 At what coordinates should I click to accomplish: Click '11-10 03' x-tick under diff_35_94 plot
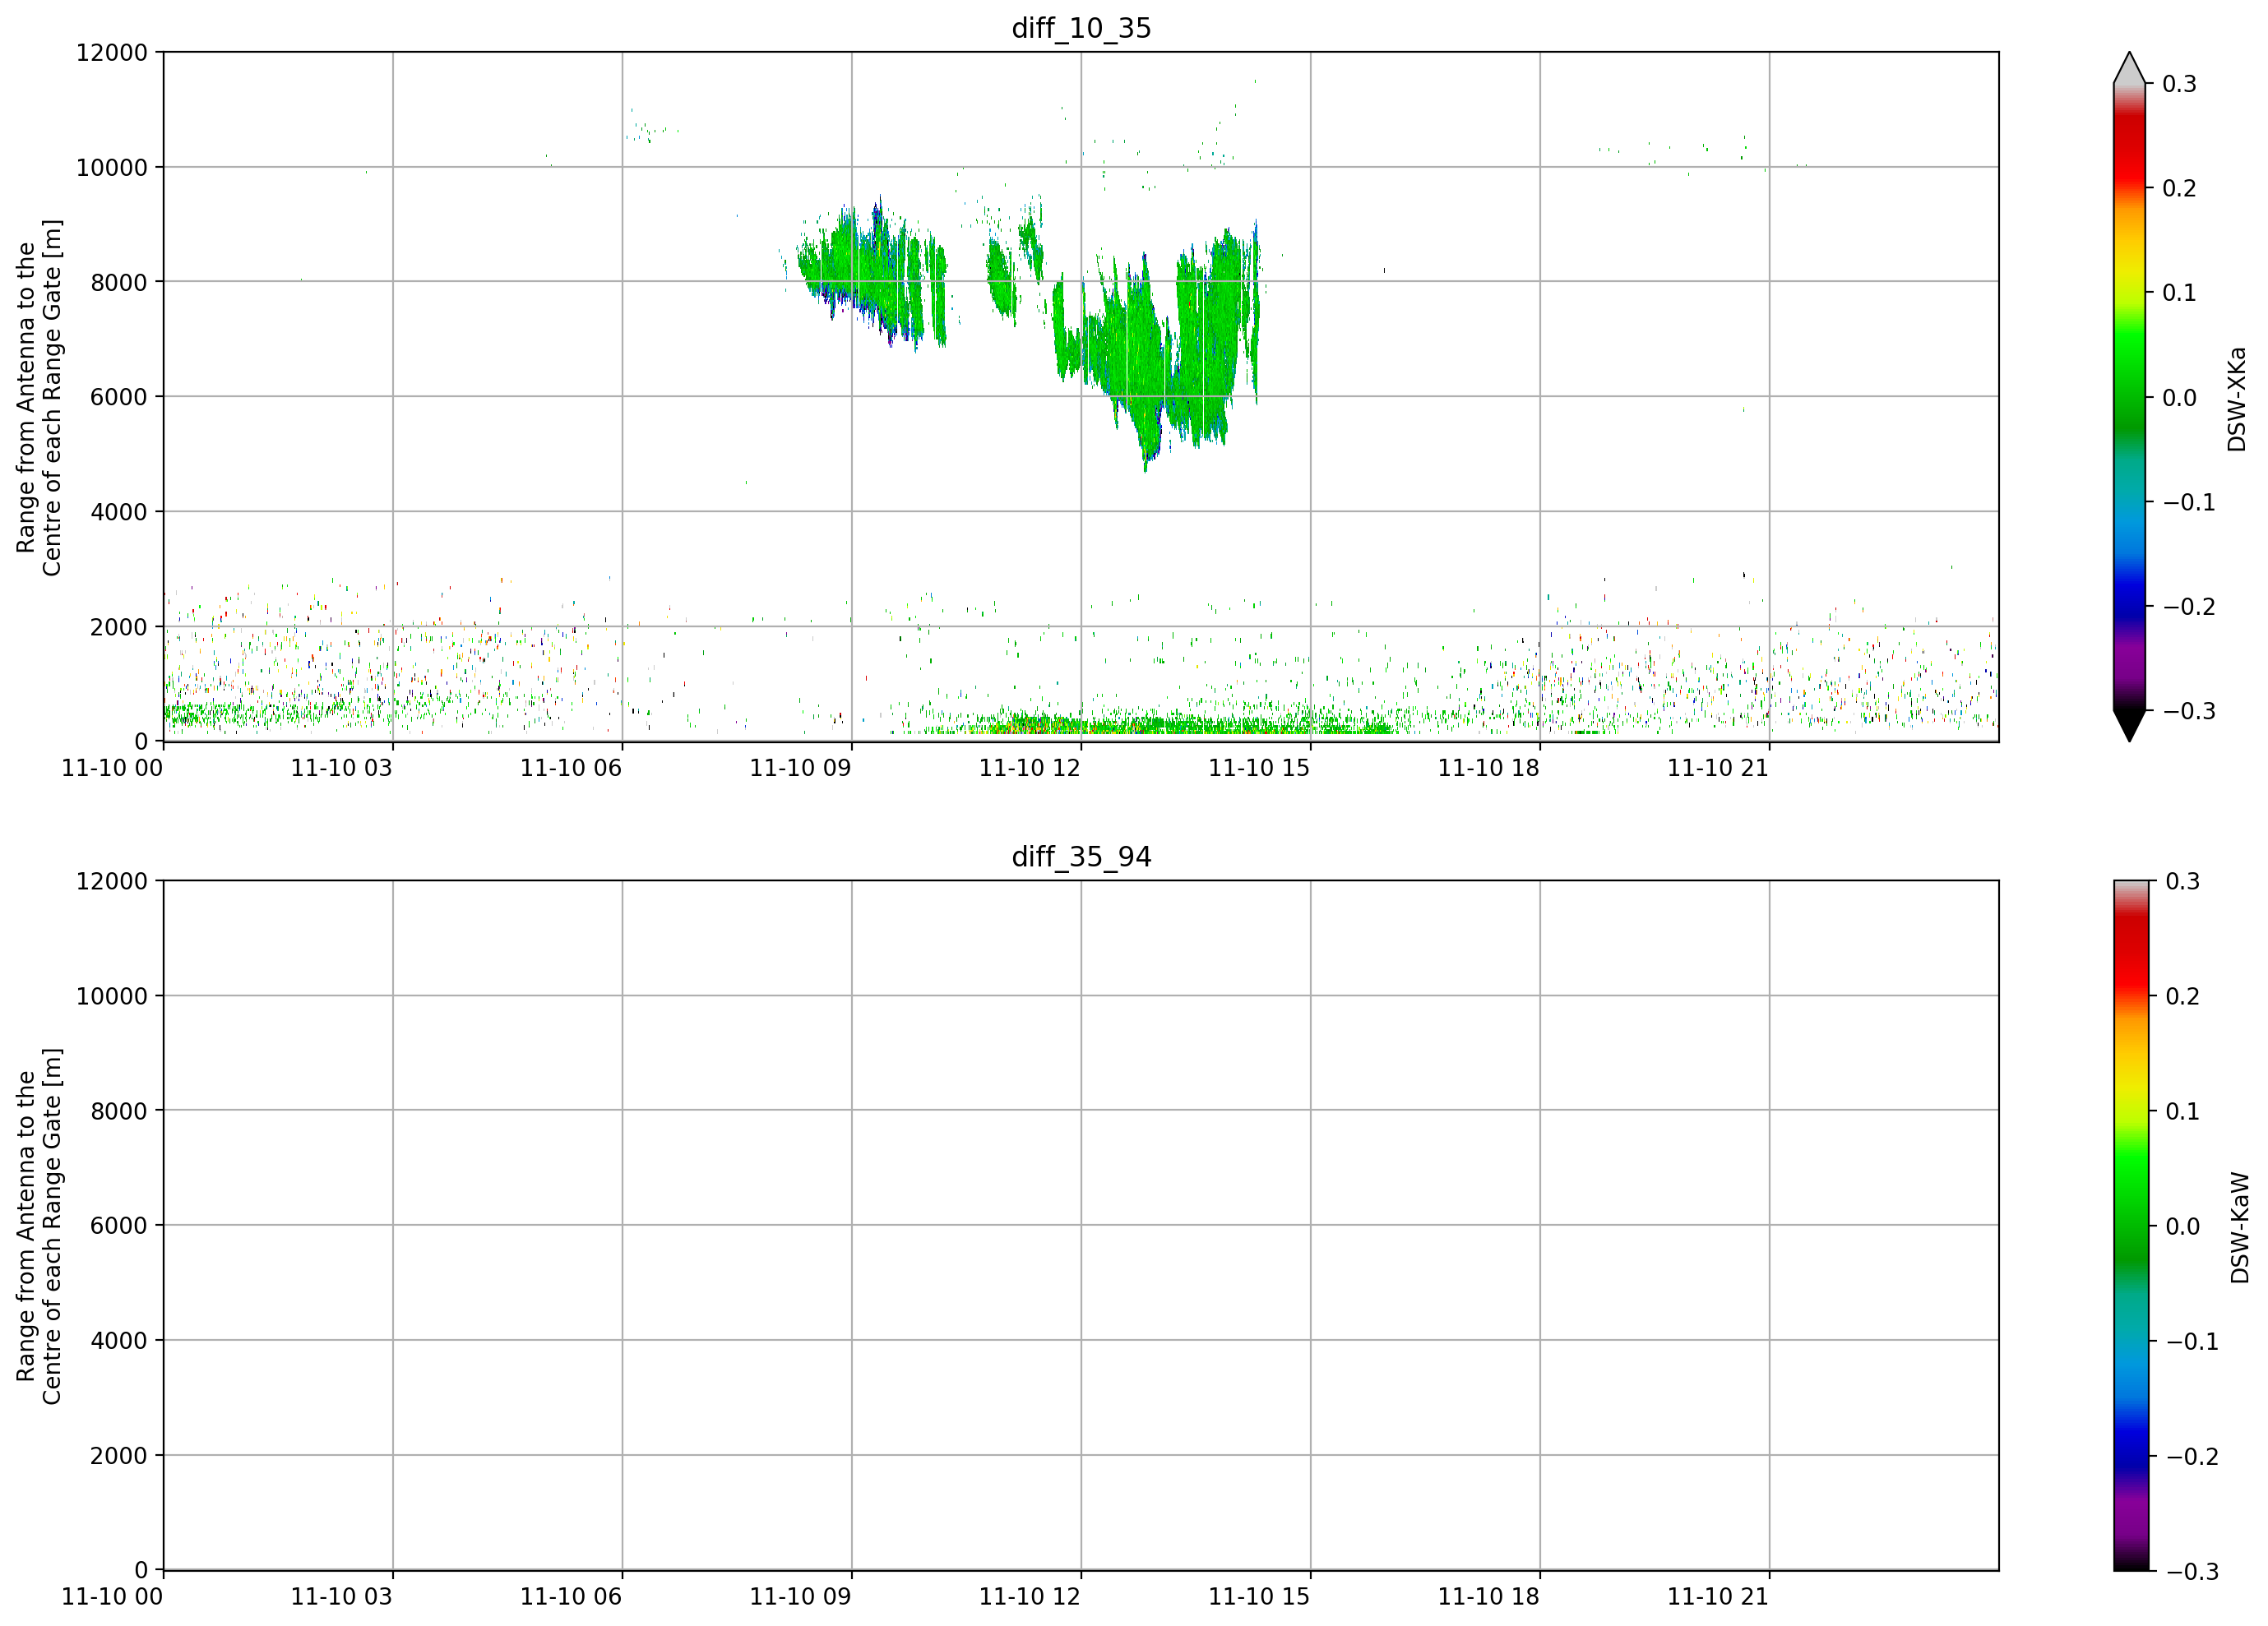(341, 1596)
